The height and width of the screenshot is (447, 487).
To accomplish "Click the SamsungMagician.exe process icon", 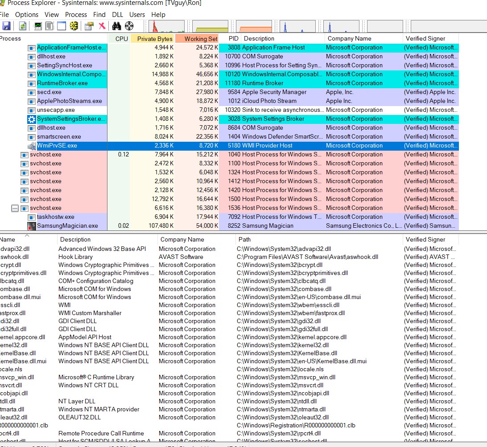I will (32, 226).
